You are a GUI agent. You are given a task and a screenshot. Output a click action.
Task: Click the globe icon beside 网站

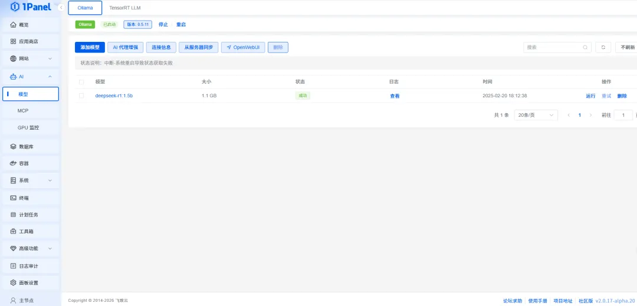13,58
